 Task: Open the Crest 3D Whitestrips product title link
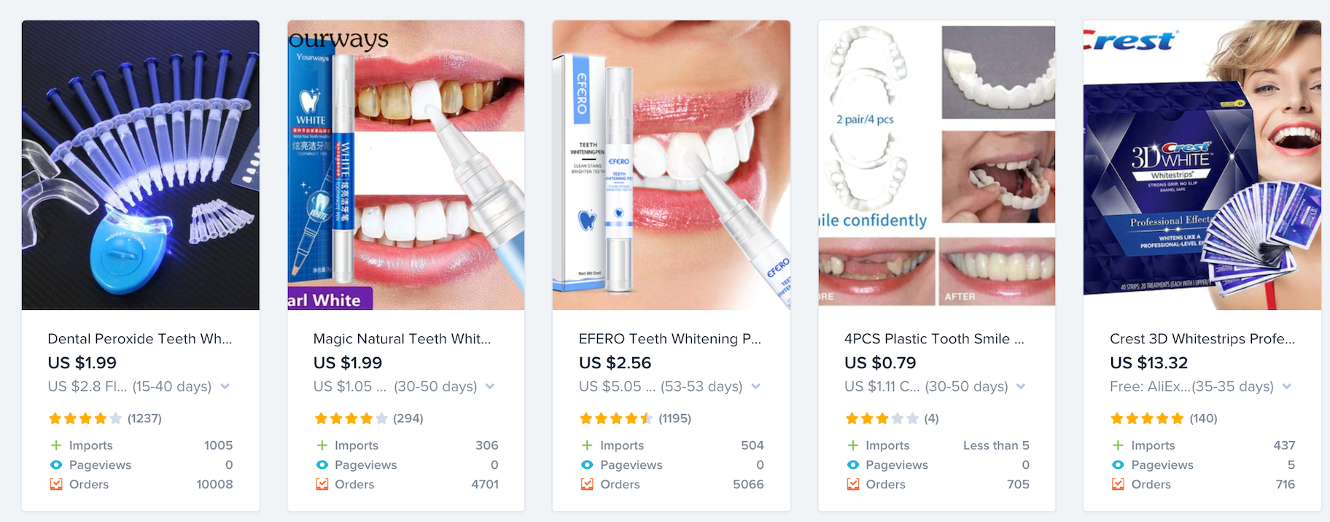1202,339
